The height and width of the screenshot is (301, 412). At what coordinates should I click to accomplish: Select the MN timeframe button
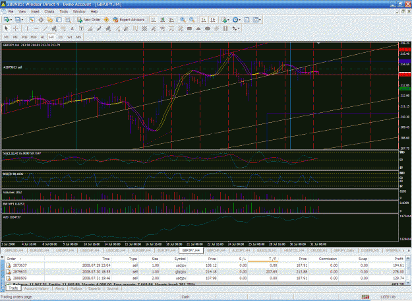tap(78, 37)
